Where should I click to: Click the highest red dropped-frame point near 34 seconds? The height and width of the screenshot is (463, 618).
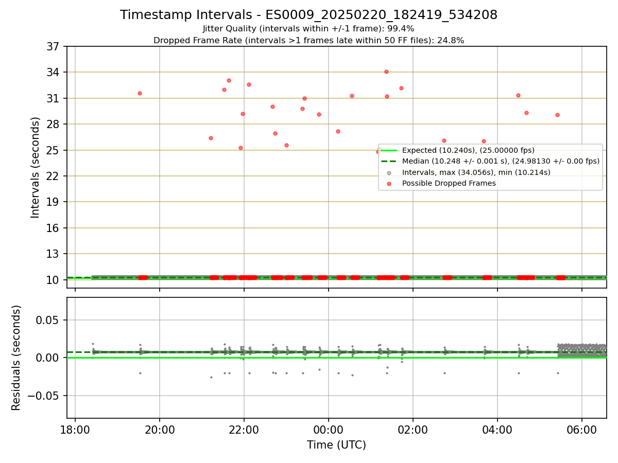[386, 72]
